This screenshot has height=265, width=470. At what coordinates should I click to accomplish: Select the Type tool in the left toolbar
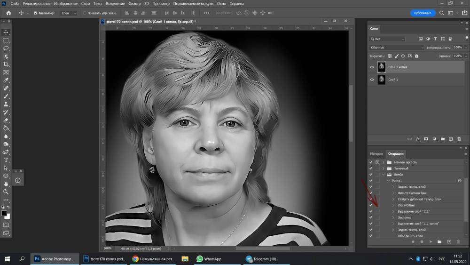click(x=6, y=160)
